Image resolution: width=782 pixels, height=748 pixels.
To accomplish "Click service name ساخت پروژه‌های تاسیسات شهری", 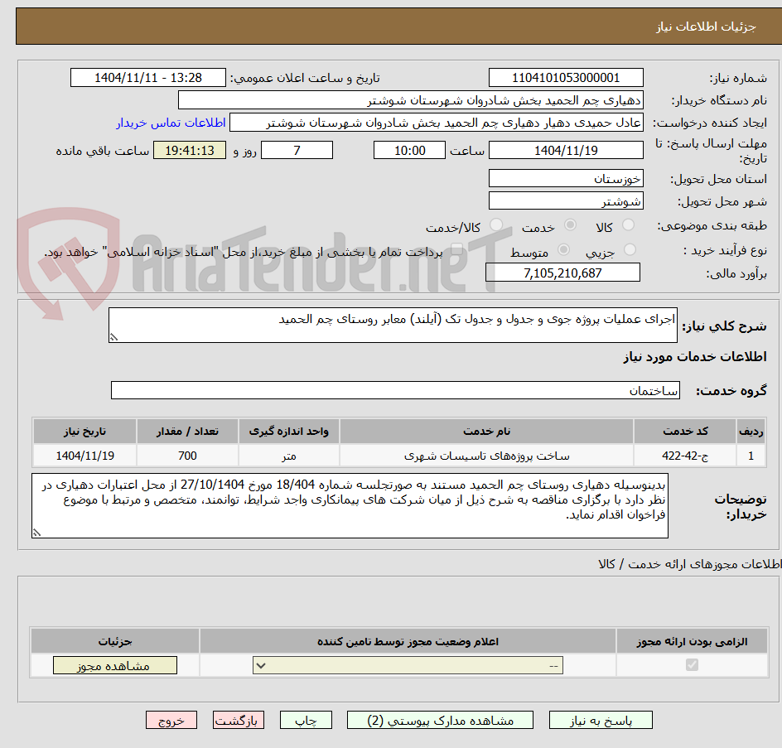I will point(487,456).
